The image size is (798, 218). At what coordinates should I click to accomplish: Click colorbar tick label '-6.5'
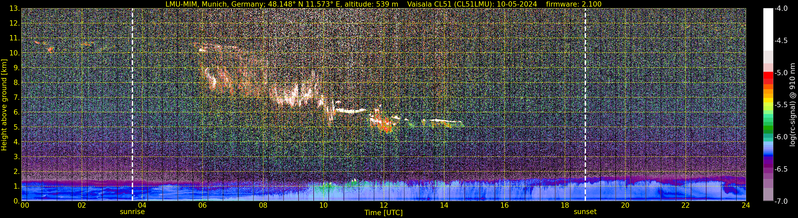tap(781, 169)
